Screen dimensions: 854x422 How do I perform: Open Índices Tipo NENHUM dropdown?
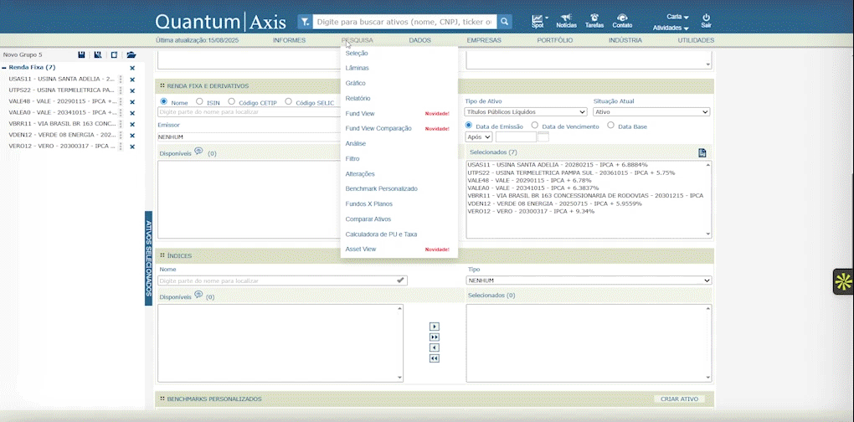[589, 280]
